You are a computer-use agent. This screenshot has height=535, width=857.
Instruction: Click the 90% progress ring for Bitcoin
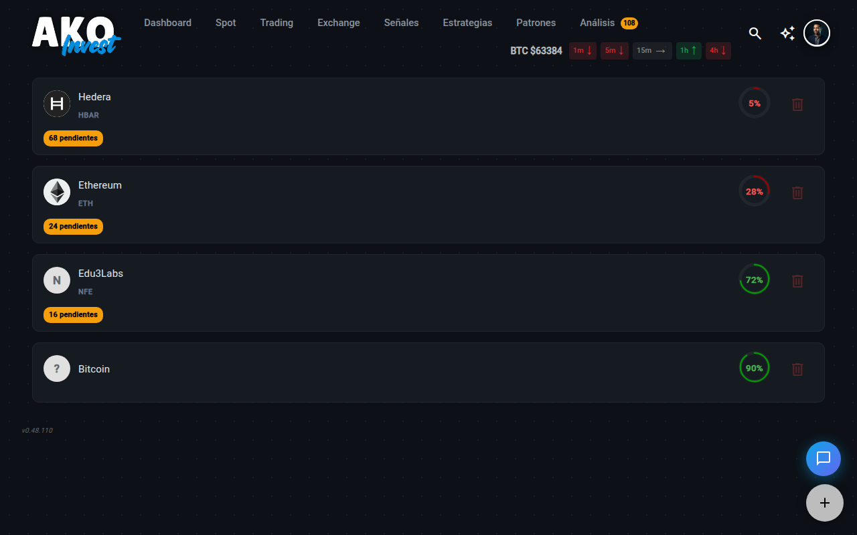click(x=755, y=368)
